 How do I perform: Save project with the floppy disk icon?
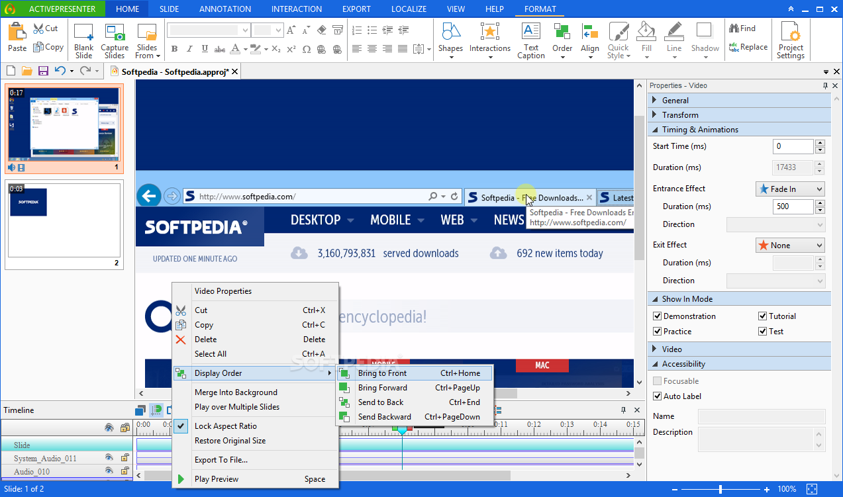[43, 71]
